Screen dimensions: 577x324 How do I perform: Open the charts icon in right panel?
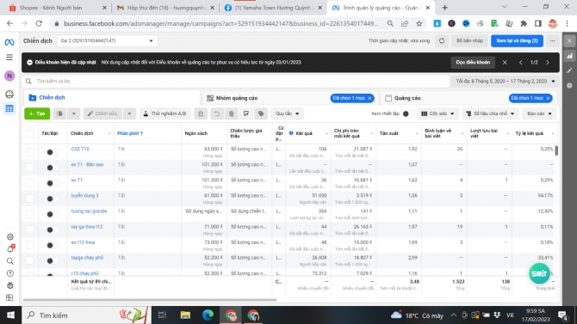(x=569, y=56)
